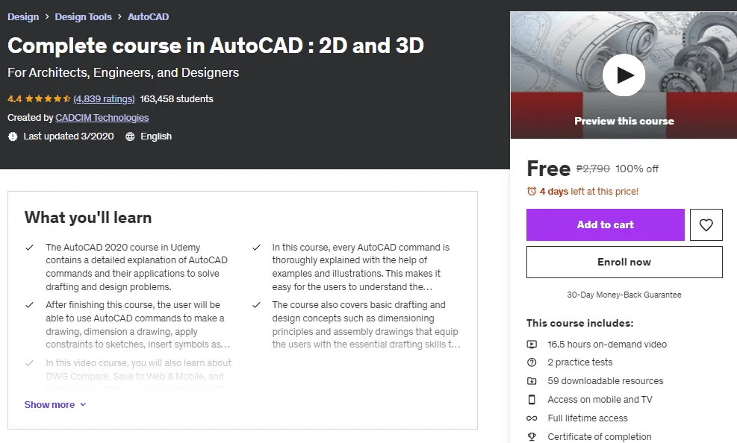
Task: Click the Enroll now button
Action: click(624, 263)
